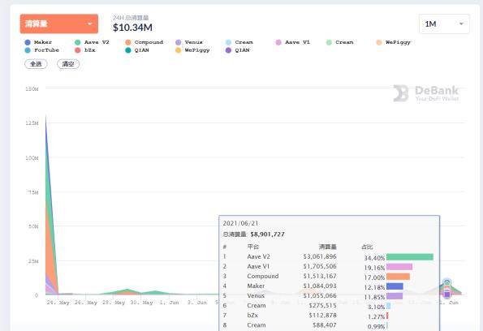Toggle the Aave V1 legend series
Viewport: 483px width, 331px height.
[293, 42]
